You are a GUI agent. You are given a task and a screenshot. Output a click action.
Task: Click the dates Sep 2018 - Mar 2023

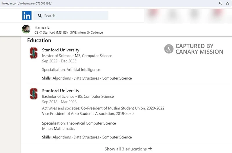(59, 102)
